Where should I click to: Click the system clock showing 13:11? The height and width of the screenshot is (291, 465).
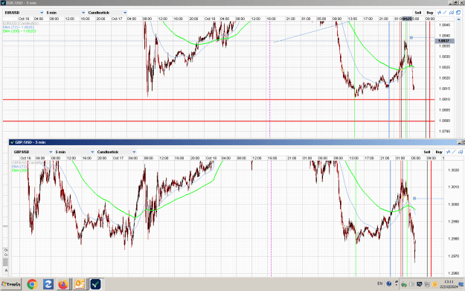tap(449, 282)
